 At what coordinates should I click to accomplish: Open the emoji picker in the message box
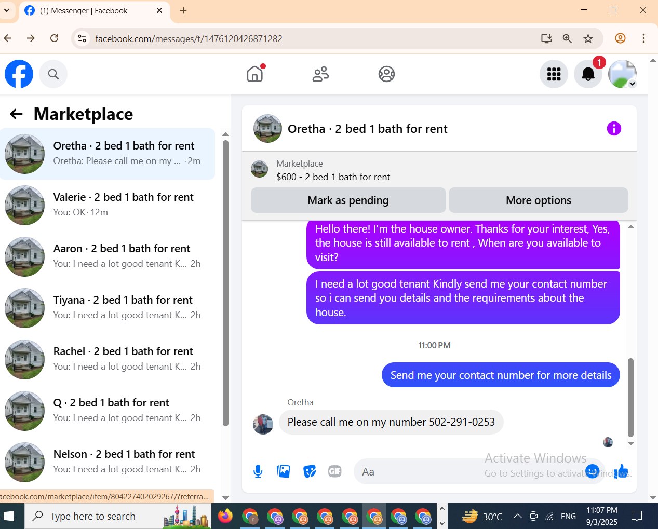(592, 471)
